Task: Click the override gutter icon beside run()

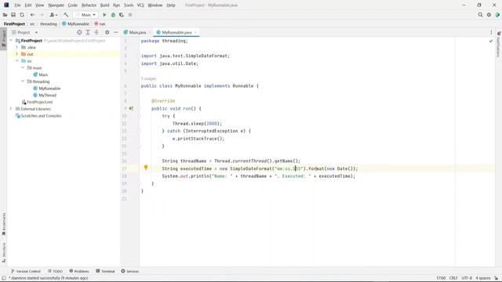Action: (x=131, y=108)
